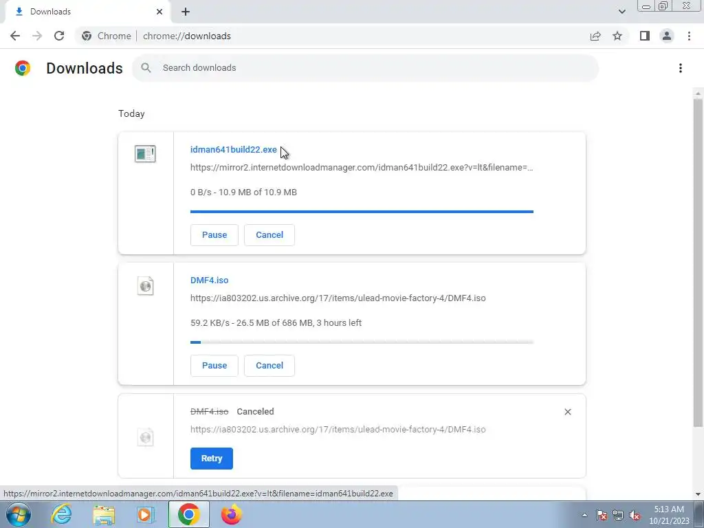Expand the tab search chevron

621,12
